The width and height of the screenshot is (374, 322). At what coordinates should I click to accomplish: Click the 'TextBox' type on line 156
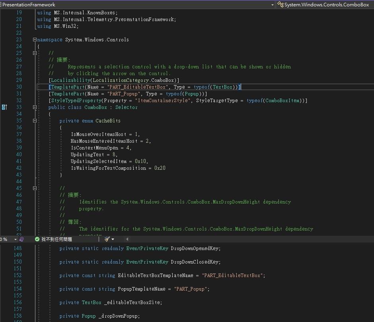(x=92, y=303)
